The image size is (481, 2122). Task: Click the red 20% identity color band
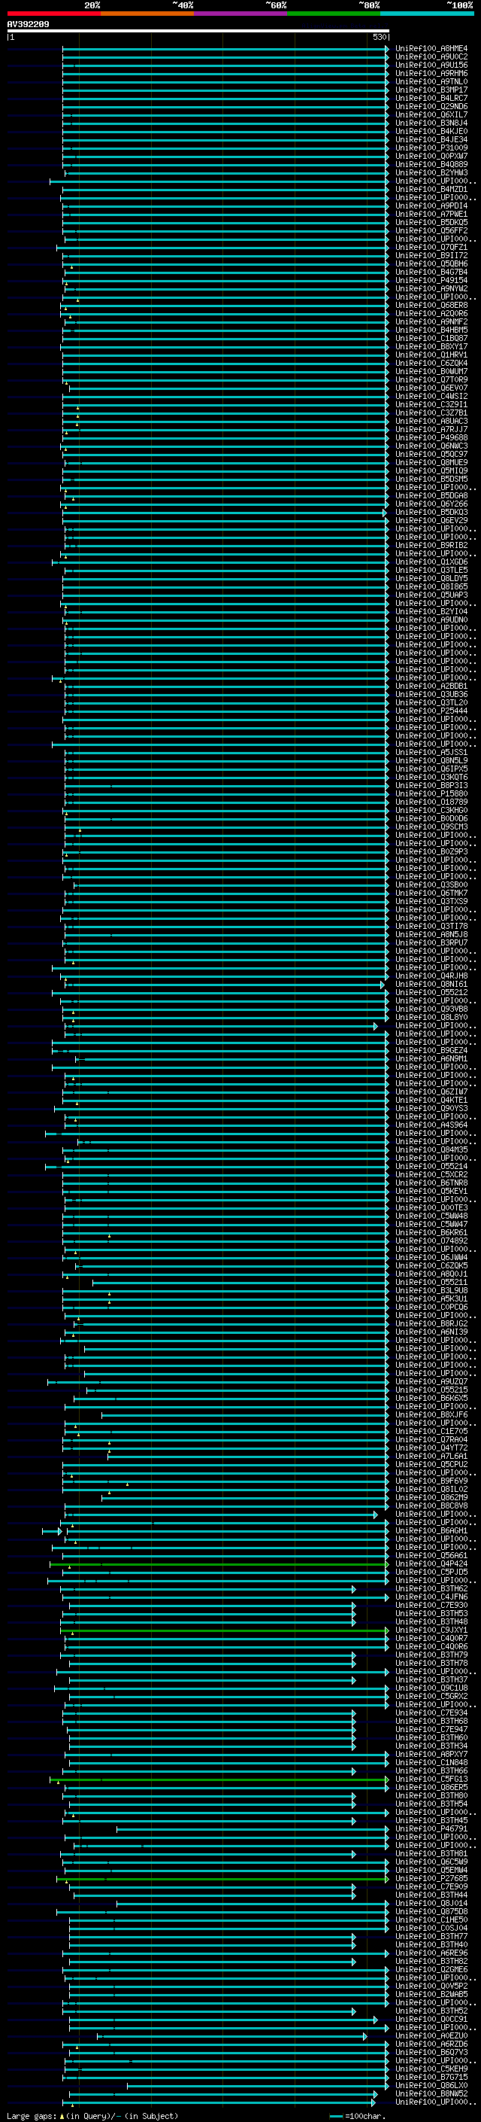53,14
